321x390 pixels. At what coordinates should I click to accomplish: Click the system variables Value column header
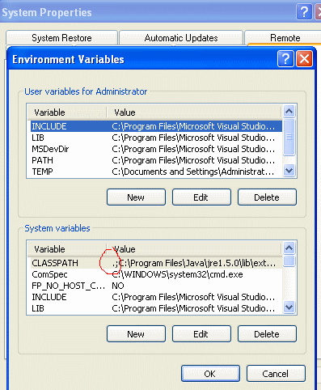194,249
